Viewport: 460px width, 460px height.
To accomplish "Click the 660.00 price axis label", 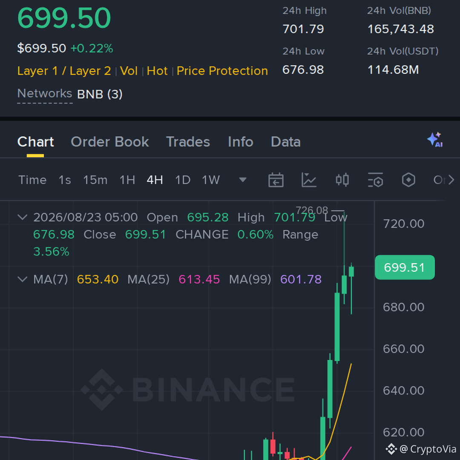I will [x=404, y=349].
